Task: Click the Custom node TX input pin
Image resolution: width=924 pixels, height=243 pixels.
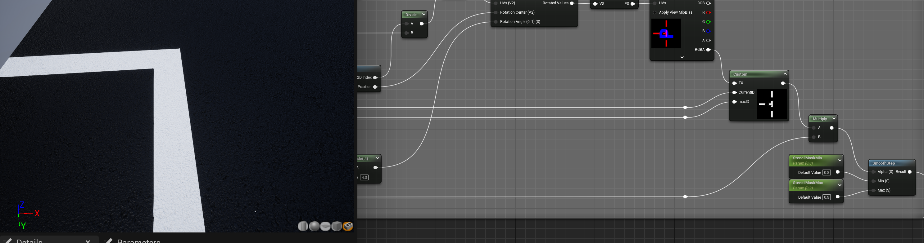Action: coord(735,83)
